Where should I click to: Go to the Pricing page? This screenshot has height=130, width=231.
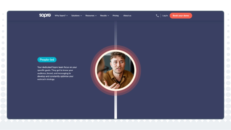point(116,16)
